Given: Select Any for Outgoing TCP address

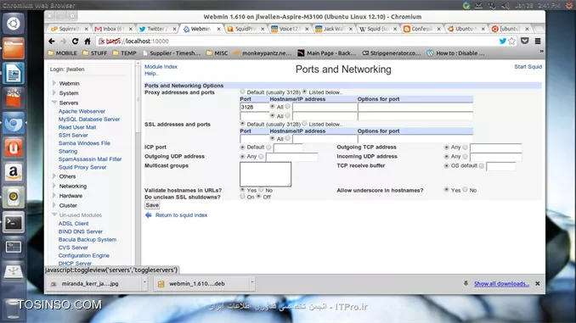Looking at the screenshot, I should click(446, 147).
